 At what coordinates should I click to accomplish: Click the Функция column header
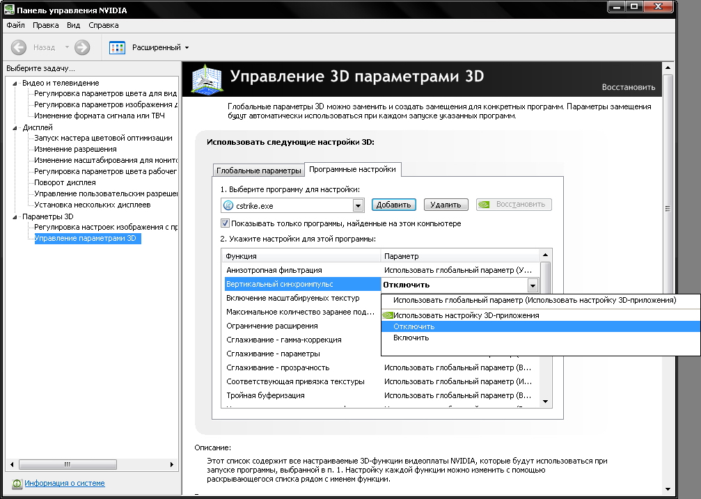coord(301,256)
